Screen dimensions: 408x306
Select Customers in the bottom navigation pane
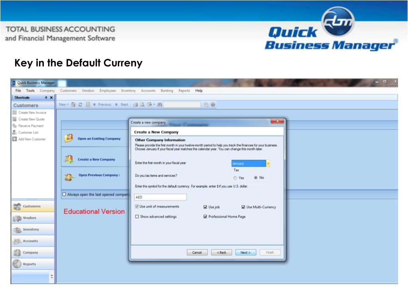33,206
